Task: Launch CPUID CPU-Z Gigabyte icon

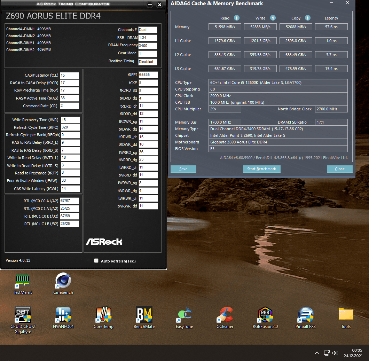Action: 23,320
